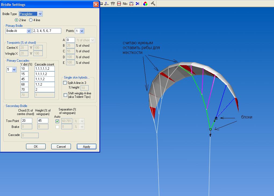Select the 4 line radio button
This screenshot has height=196, width=274.
(31, 20)
